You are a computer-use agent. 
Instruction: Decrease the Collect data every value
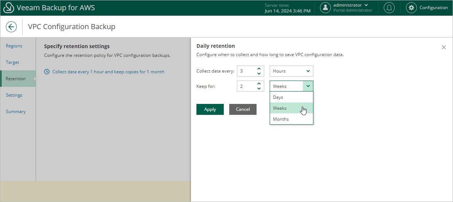259,74
